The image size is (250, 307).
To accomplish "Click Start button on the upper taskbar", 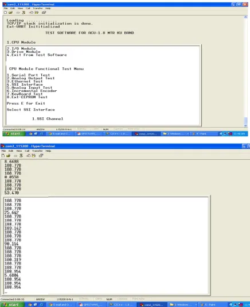I will (14, 134).
